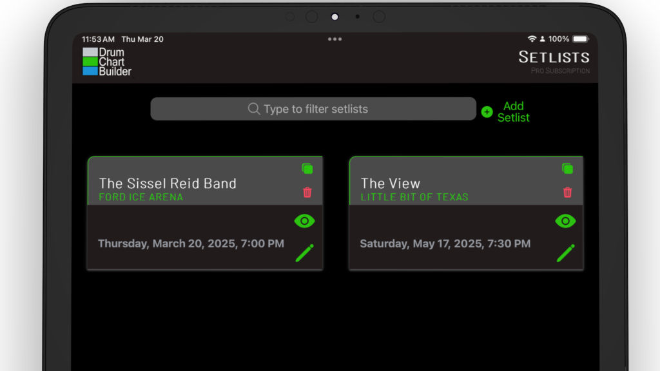This screenshot has height=371, width=660.
Task: Open the three-dots multitasking menu
Action: point(335,39)
